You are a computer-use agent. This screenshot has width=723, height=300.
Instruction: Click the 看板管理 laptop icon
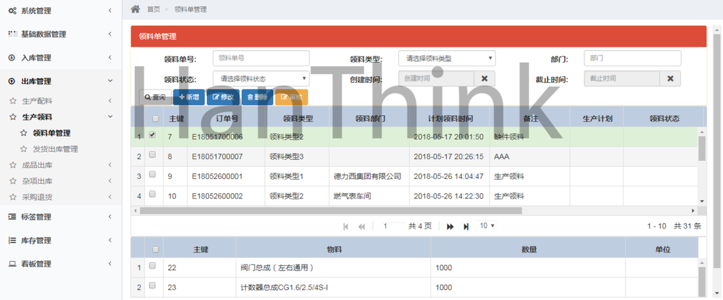(x=12, y=264)
